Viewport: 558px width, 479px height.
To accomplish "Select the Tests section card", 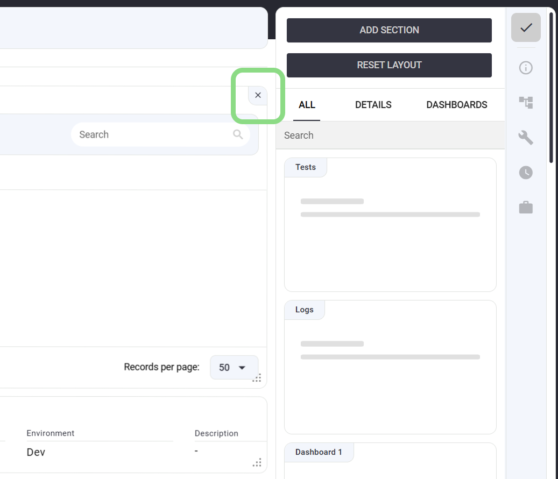I will coord(390,225).
